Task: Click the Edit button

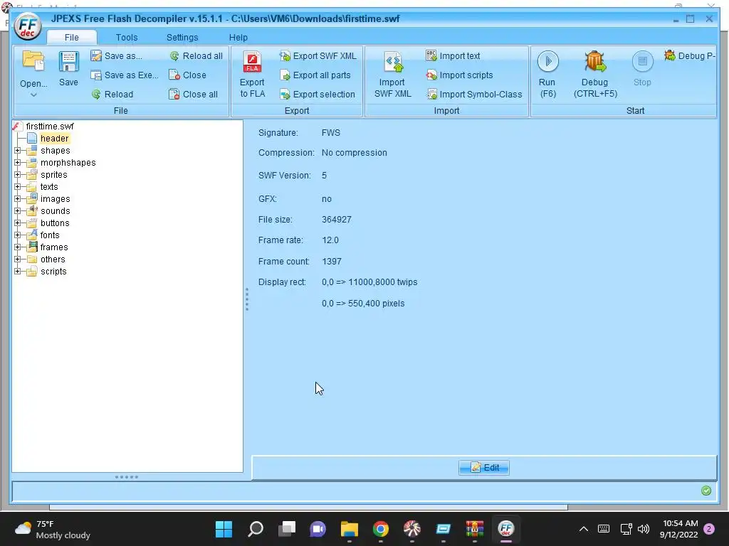Action: pos(484,468)
